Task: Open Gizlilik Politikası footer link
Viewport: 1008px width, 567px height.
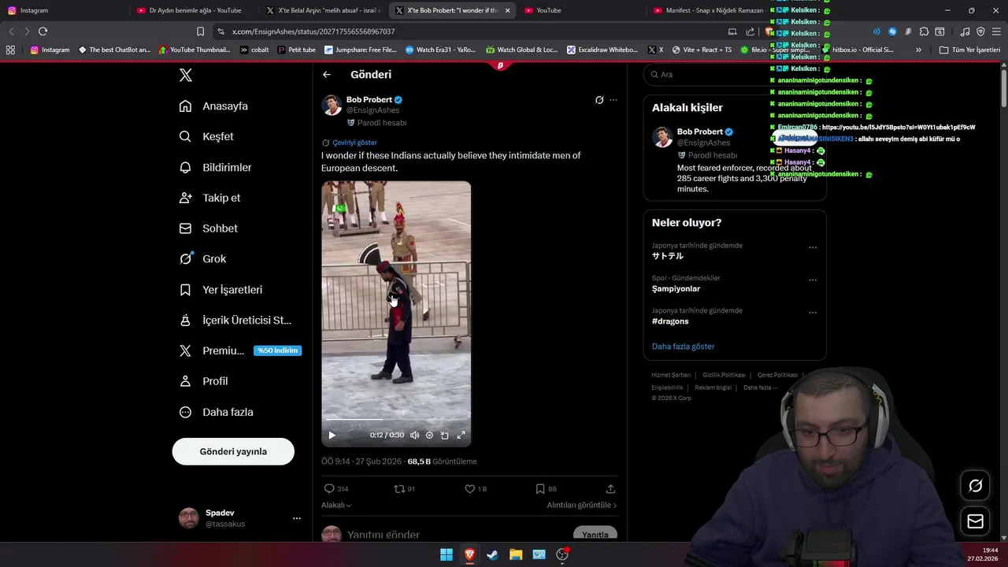Action: click(x=724, y=375)
